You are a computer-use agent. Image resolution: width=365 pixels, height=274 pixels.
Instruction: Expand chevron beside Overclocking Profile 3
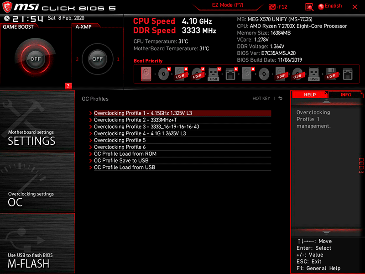point(90,127)
